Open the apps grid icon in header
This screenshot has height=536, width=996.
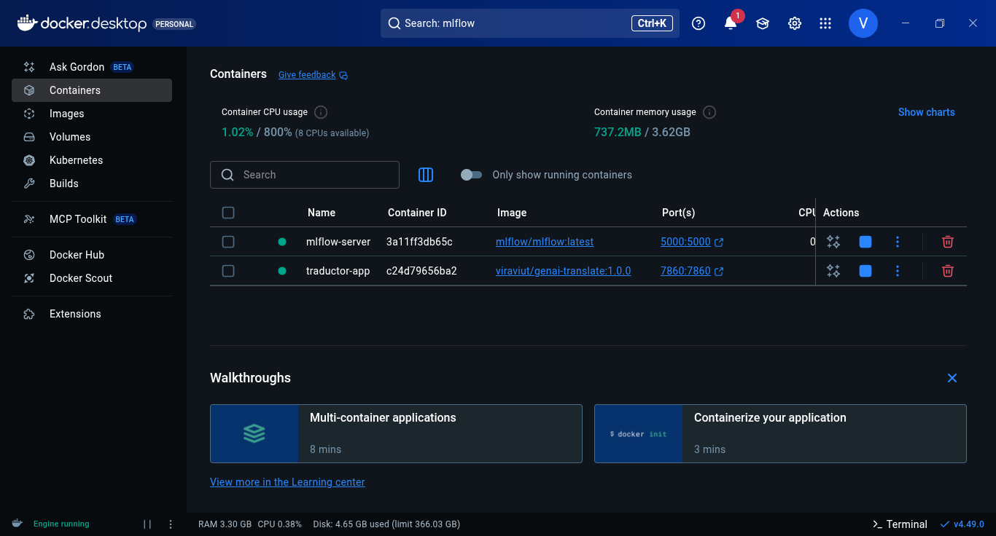(x=825, y=23)
